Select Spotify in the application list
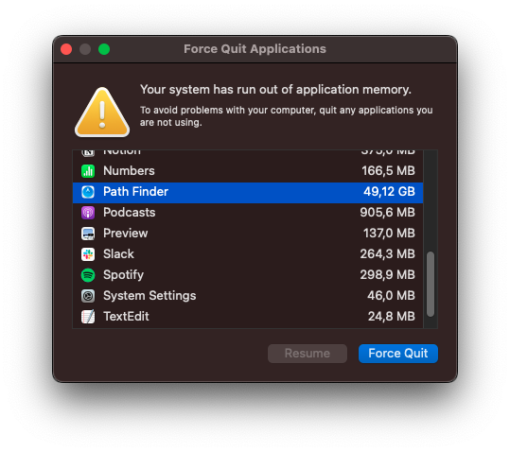The height and width of the screenshot is (452, 510). 248,275
